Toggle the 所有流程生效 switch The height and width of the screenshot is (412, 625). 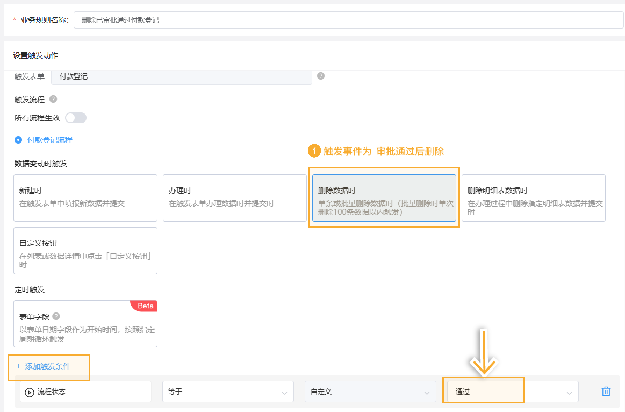coord(75,118)
